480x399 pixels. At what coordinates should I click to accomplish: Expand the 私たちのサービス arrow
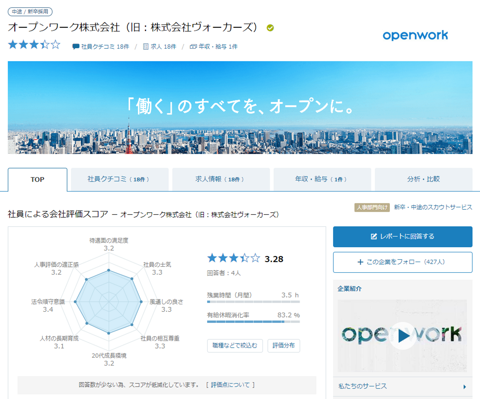pos(465,387)
